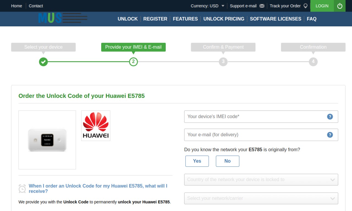Click the MUS site logo
352x211 pixels.
[63, 18]
